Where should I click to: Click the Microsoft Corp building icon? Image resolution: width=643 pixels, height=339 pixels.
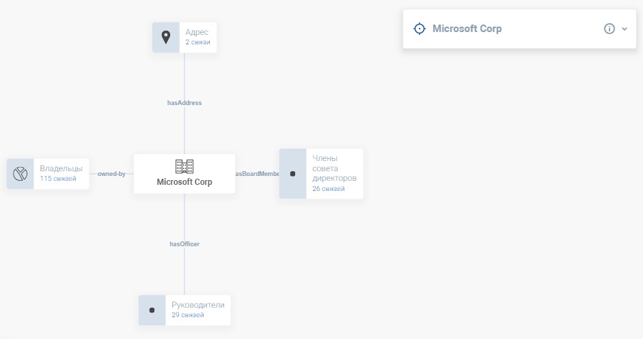184,166
